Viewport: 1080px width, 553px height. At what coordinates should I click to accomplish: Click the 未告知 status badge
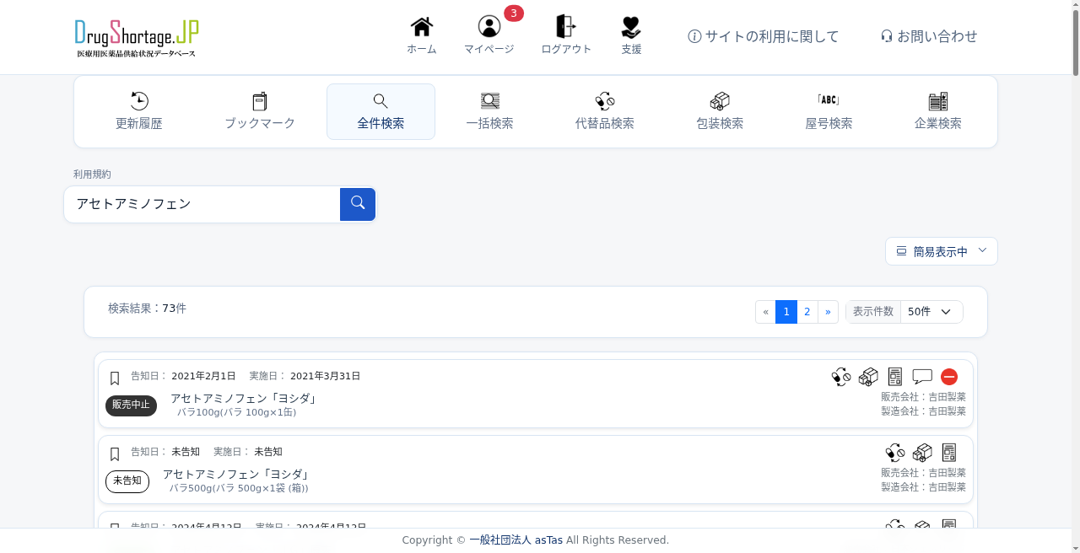pyautogui.click(x=127, y=481)
